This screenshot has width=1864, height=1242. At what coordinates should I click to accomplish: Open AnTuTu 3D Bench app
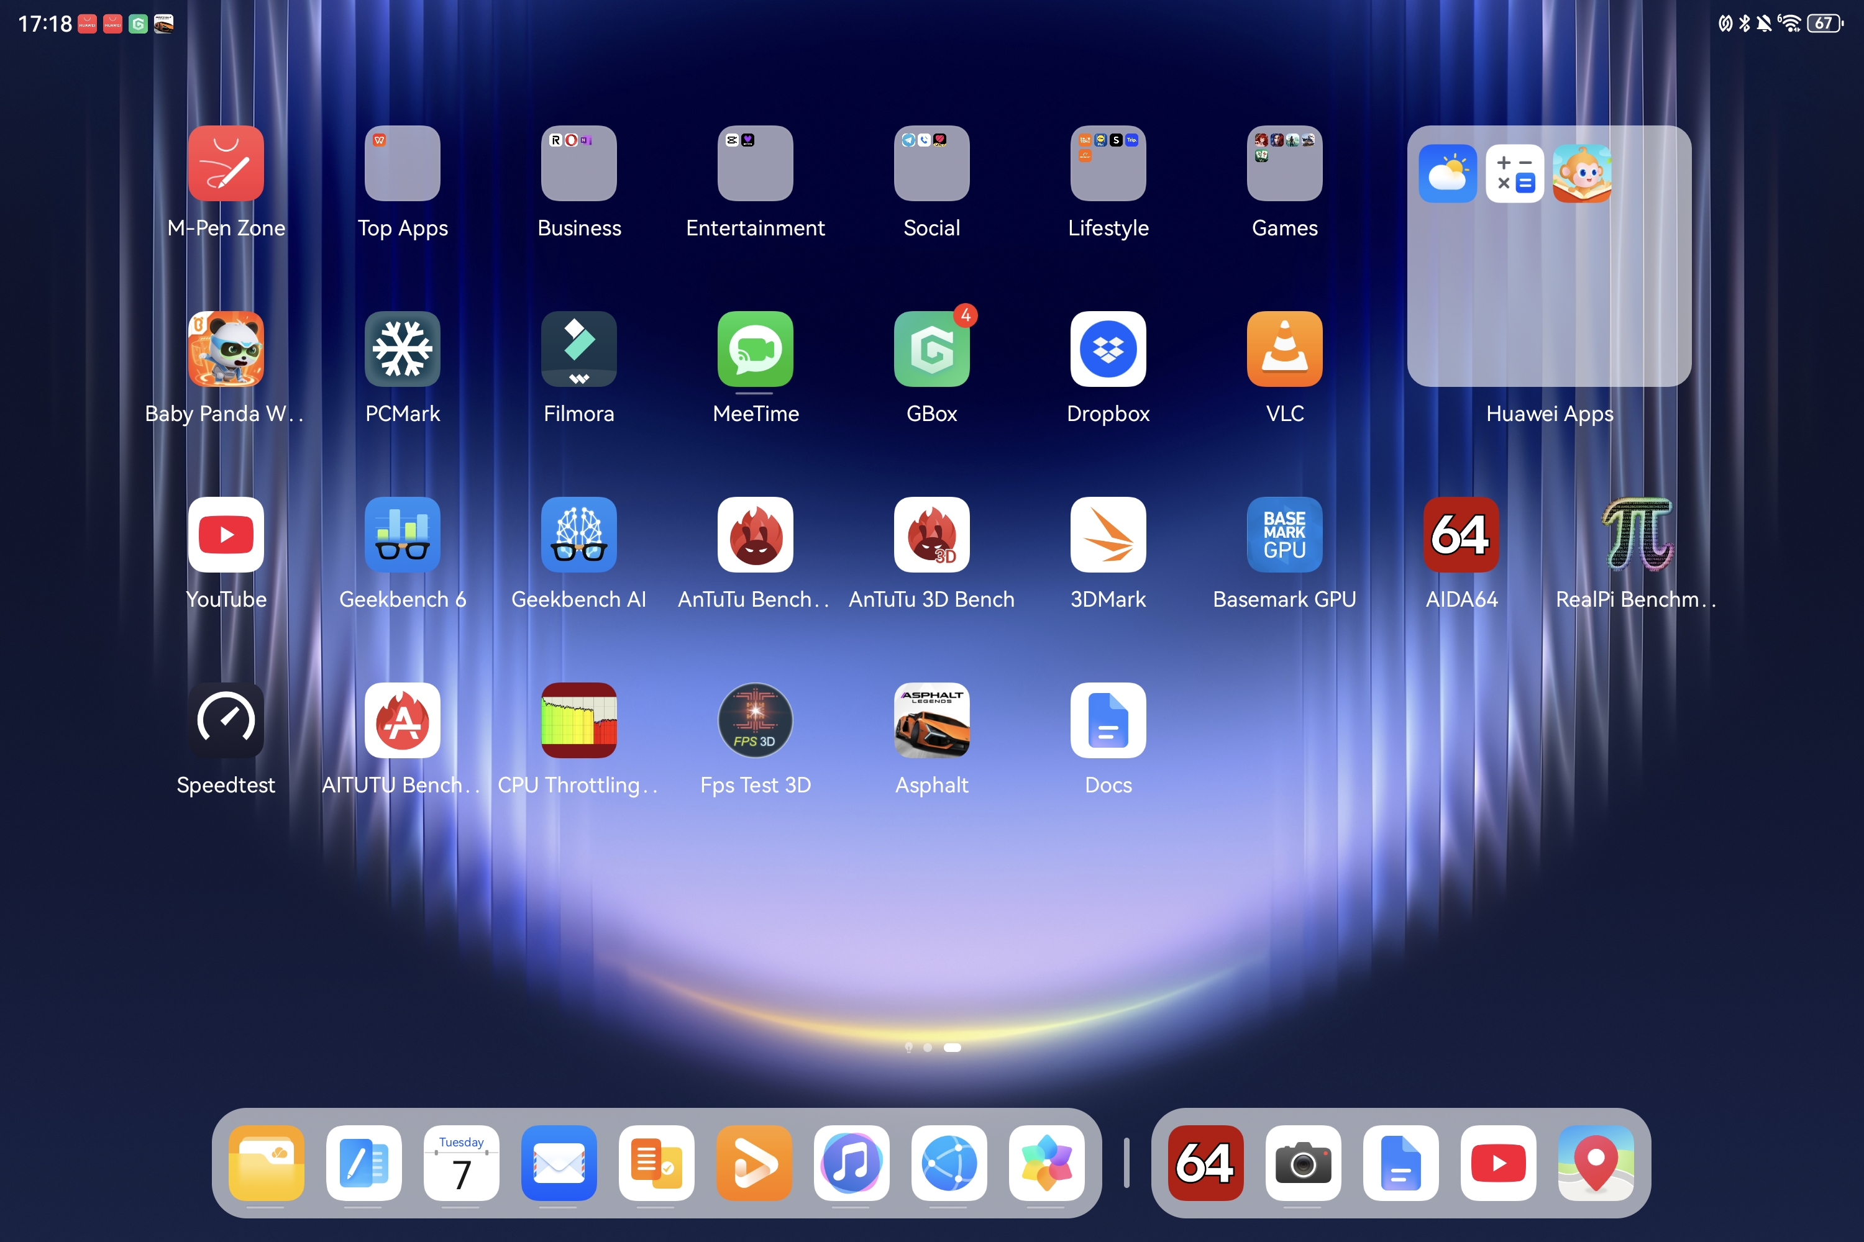click(932, 535)
